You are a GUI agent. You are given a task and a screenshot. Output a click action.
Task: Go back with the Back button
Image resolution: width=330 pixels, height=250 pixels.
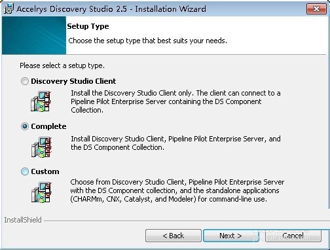(x=174, y=236)
